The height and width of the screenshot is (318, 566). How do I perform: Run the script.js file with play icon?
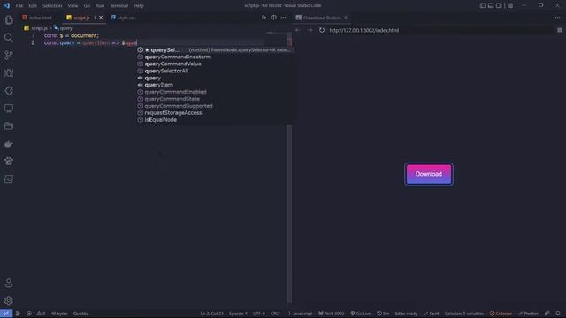click(x=264, y=18)
